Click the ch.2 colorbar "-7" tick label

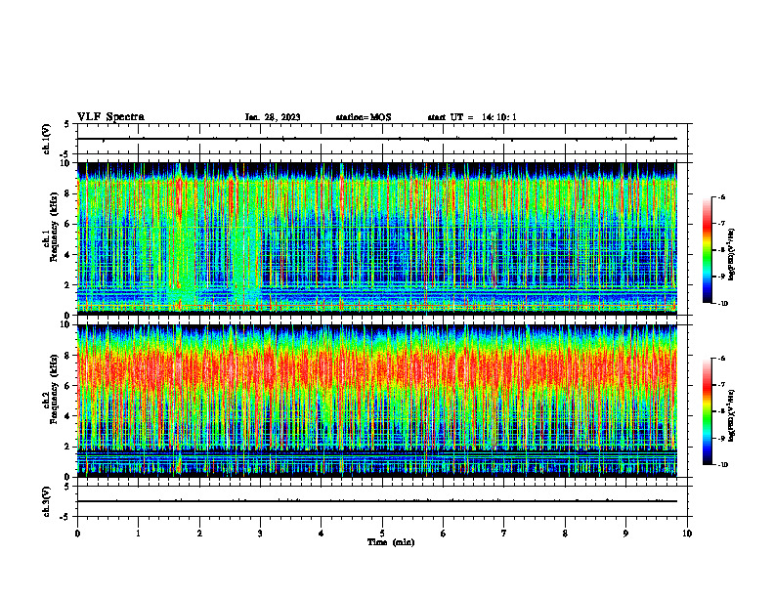(721, 385)
